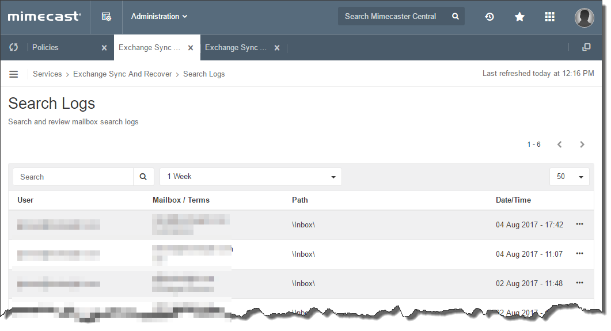
Task: Click the refresh arrows icon in tab bar
Action: point(14,48)
